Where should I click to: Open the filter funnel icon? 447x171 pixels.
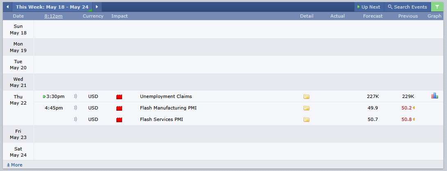[x=437, y=7]
